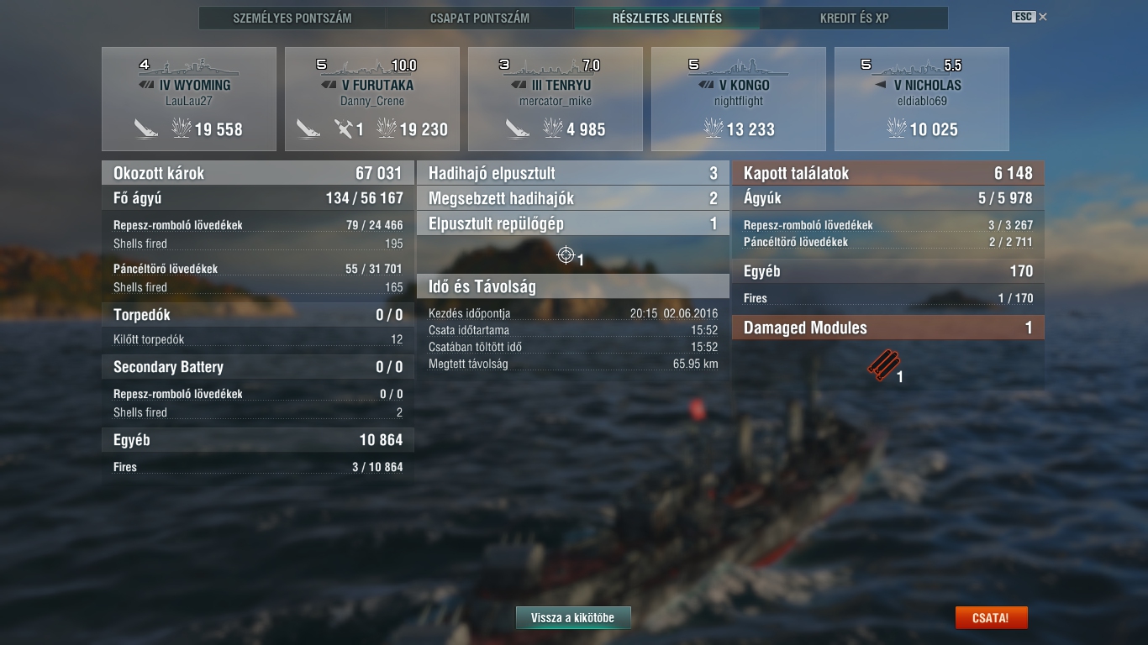1148x645 pixels.
Task: Close the report with the ESC X button
Action: click(x=1030, y=17)
